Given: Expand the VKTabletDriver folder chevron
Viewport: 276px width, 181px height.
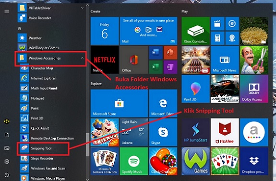Looking at the screenshot, I should pos(82,8).
